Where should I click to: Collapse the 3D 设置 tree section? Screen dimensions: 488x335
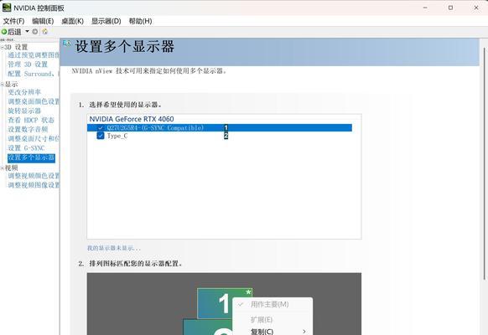tap(3, 47)
